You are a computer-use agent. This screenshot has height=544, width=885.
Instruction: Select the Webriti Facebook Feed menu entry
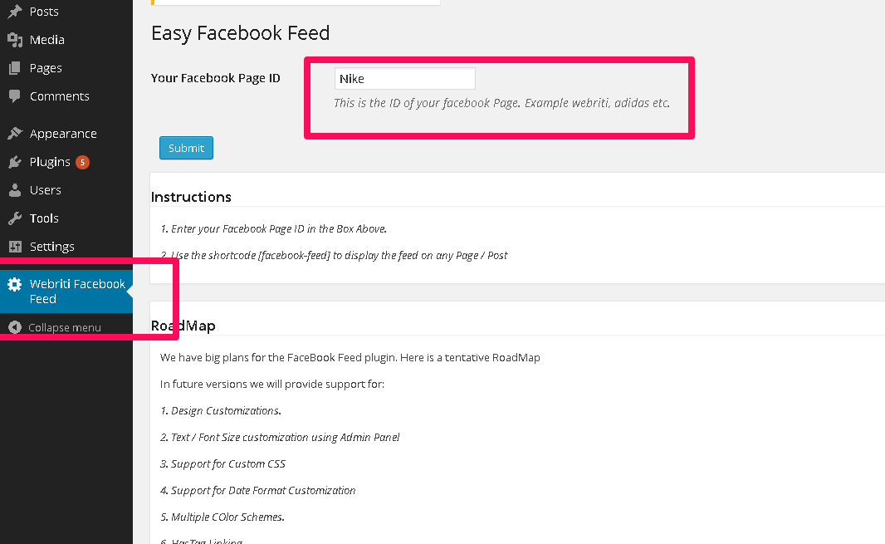click(x=66, y=291)
